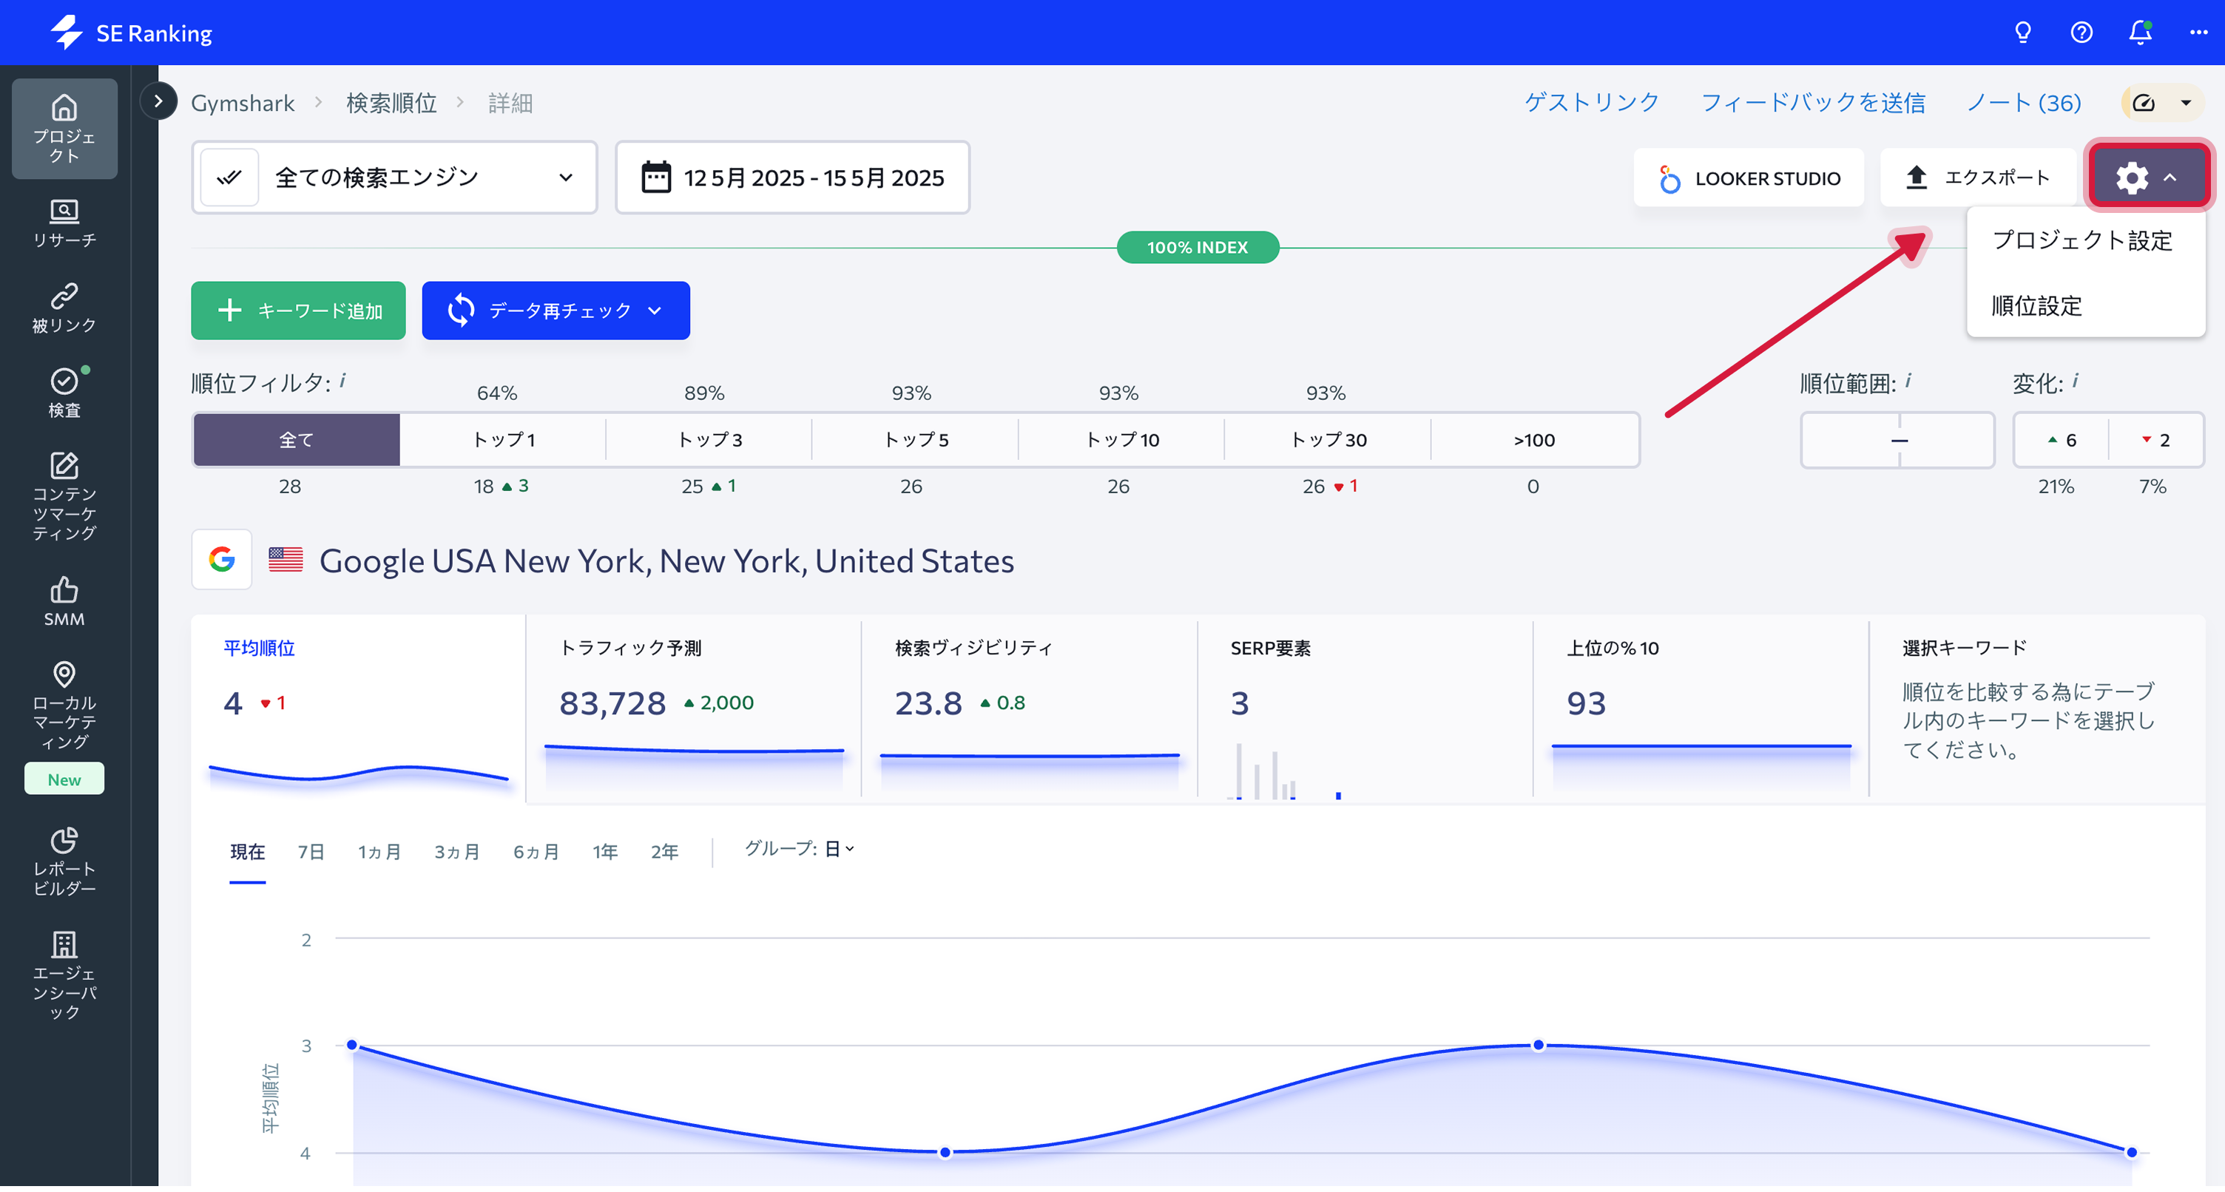The height and width of the screenshot is (1192, 2225).
Task: Switch to the 現在 time tab
Action: click(x=248, y=854)
